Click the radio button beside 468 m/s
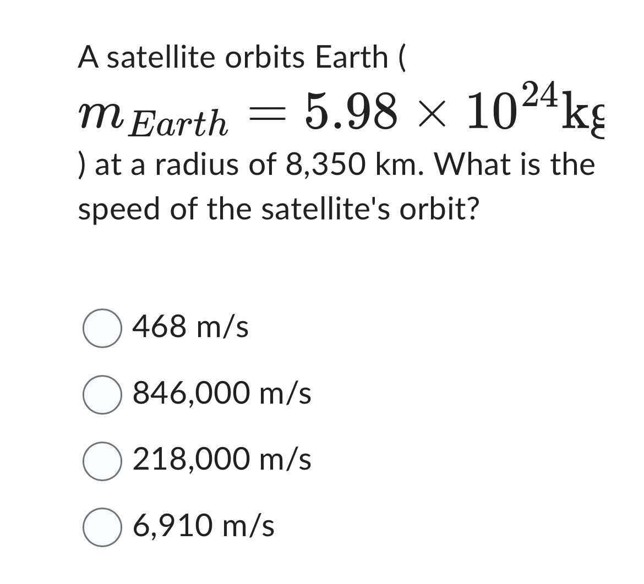Viewport: 644px width, 584px height. 102,328
